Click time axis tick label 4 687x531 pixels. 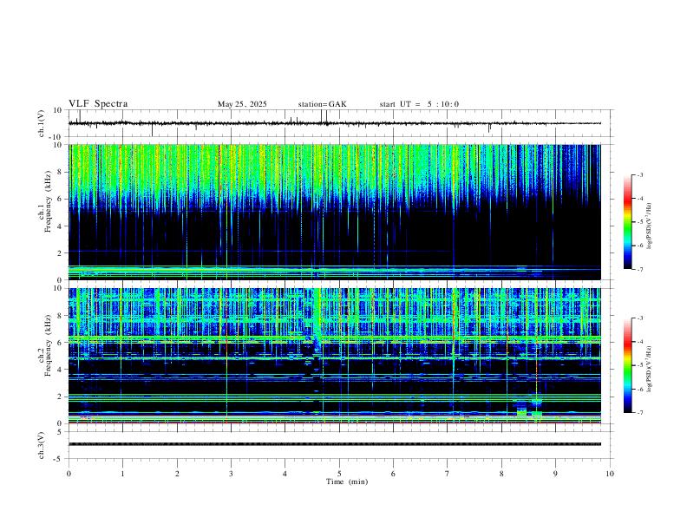click(285, 474)
